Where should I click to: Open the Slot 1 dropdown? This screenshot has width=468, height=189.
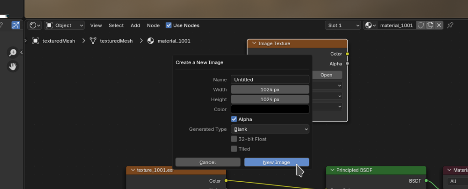tap(343, 26)
